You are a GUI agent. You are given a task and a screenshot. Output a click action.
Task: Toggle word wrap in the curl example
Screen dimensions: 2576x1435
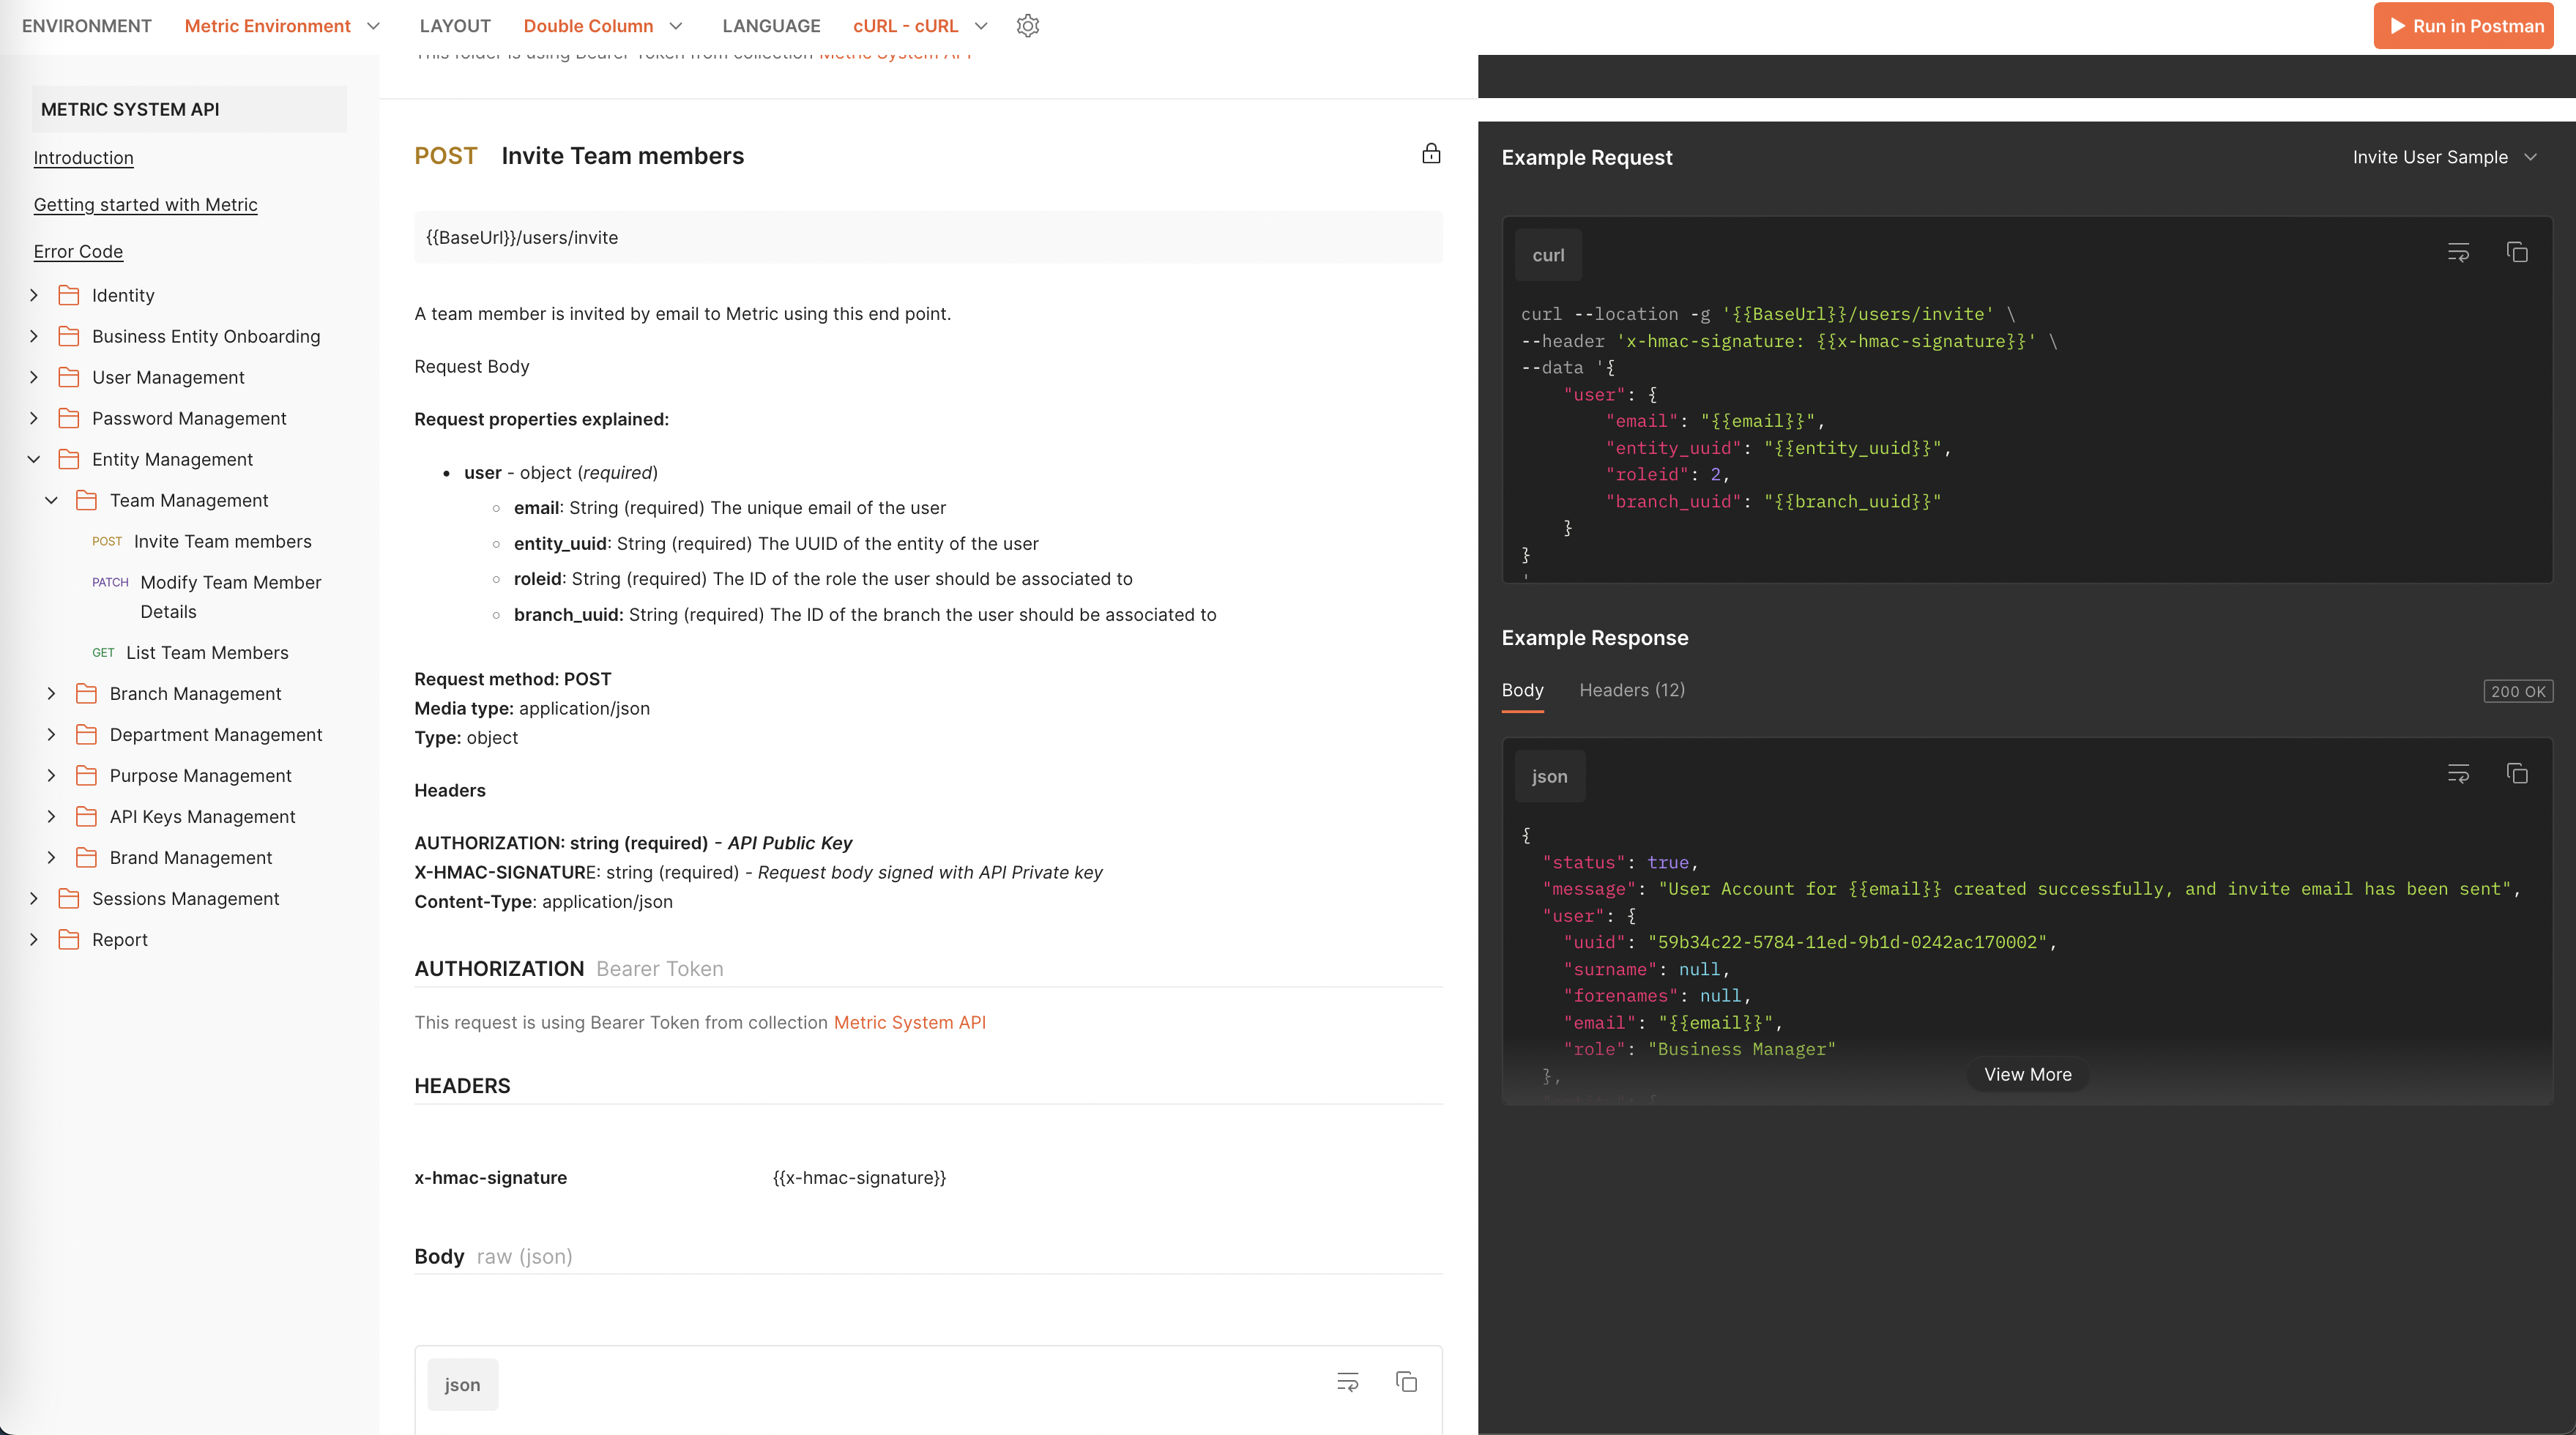point(2458,252)
